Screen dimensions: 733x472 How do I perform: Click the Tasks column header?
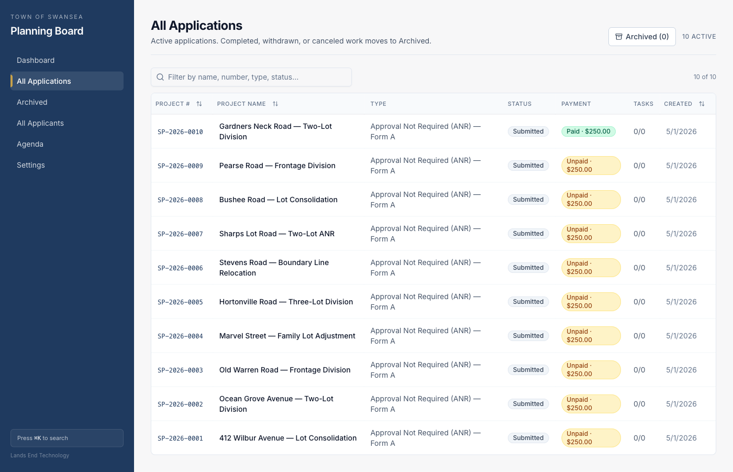(643, 104)
